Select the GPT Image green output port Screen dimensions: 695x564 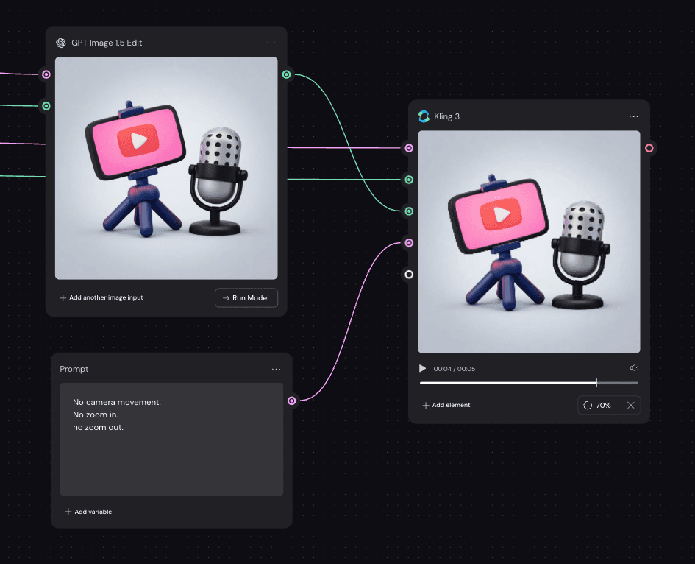click(x=287, y=74)
